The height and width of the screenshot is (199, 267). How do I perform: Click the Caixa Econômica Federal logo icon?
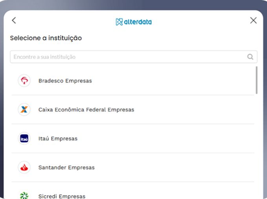pos(24,110)
